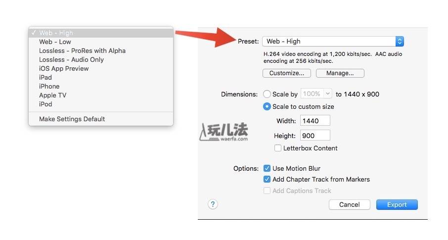The image size is (448, 240).
Task: Open the Preset dropdown arrows
Action: [x=400, y=42]
